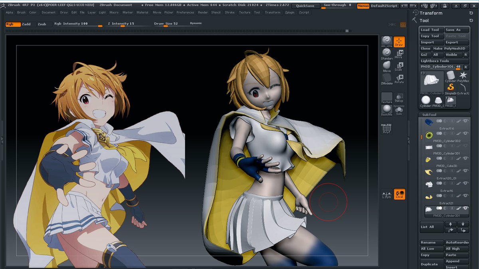
Task: Toggle Solo mode
Action: tap(399, 110)
